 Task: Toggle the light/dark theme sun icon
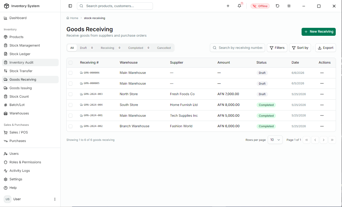(289, 6)
